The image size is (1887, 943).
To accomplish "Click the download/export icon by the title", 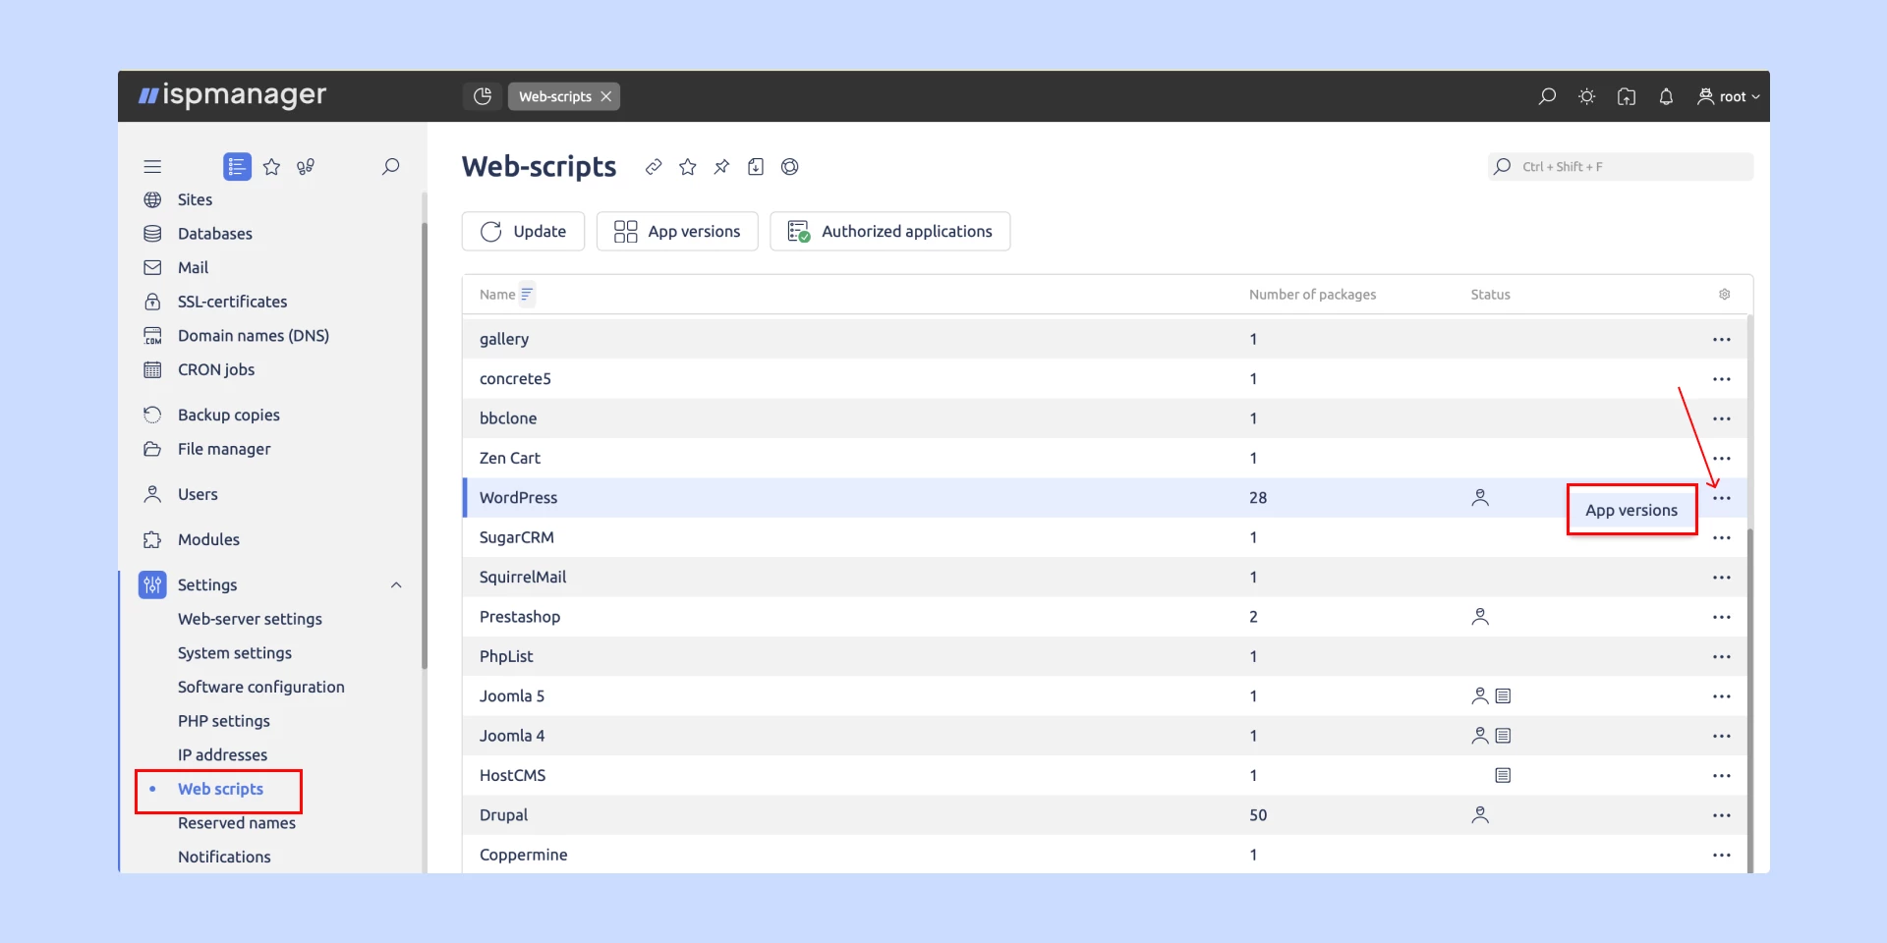I will (756, 167).
